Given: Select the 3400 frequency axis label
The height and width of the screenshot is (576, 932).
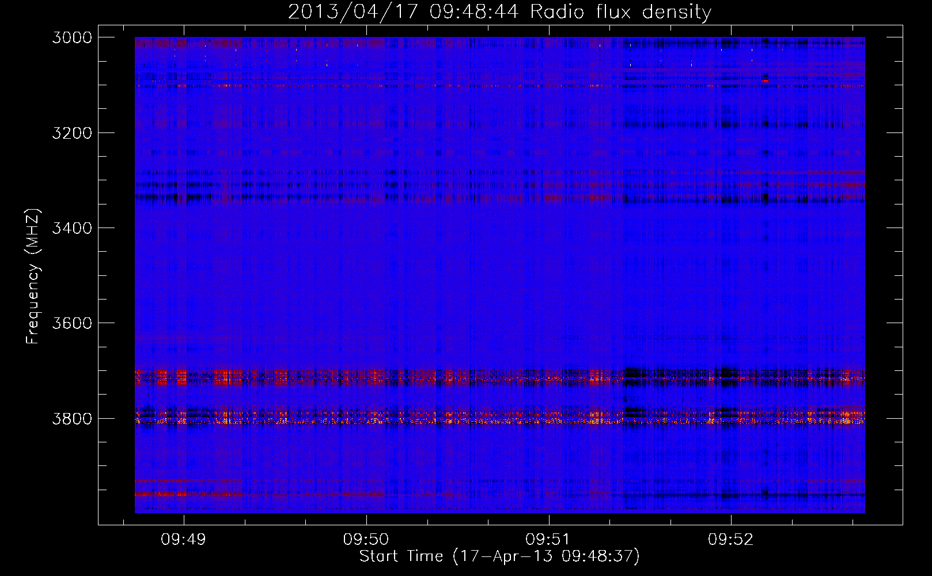Looking at the screenshot, I should tap(72, 228).
